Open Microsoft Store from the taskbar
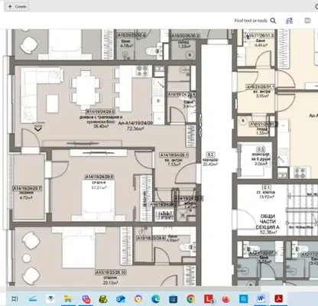This screenshot has width=318, height=306. click(x=174, y=299)
